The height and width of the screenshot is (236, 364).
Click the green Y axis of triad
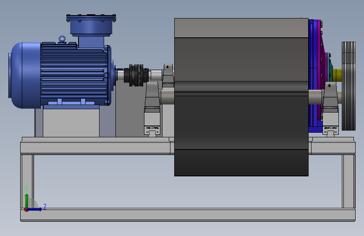(x=27, y=201)
